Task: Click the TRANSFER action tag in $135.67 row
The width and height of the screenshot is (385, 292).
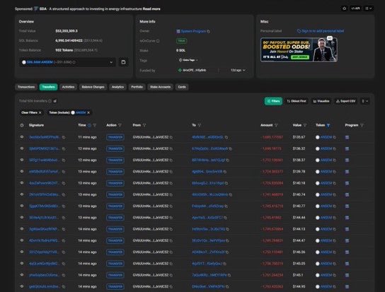Action: (115, 137)
